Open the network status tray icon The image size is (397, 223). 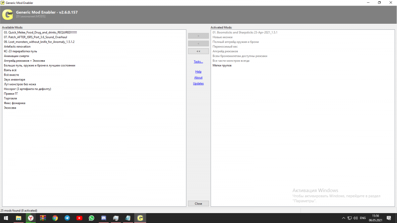click(x=349, y=218)
